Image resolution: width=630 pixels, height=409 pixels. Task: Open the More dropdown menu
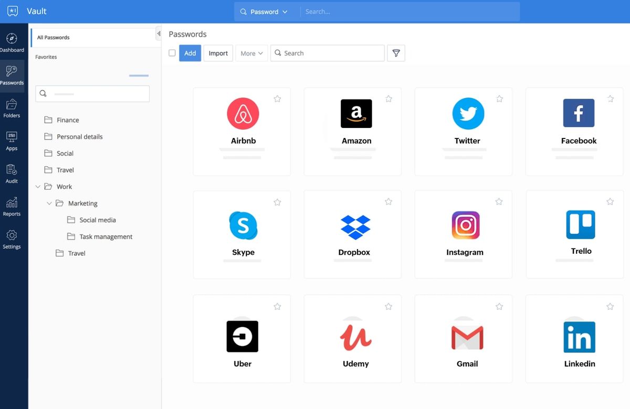tap(251, 53)
